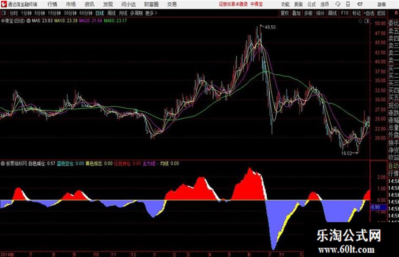This screenshot has height=257, width=399.
Task: Click the panel layout icon at chart top-right
Action: point(366,21)
